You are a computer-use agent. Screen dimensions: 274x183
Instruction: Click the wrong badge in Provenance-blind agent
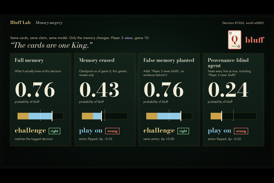[x=241, y=131]
